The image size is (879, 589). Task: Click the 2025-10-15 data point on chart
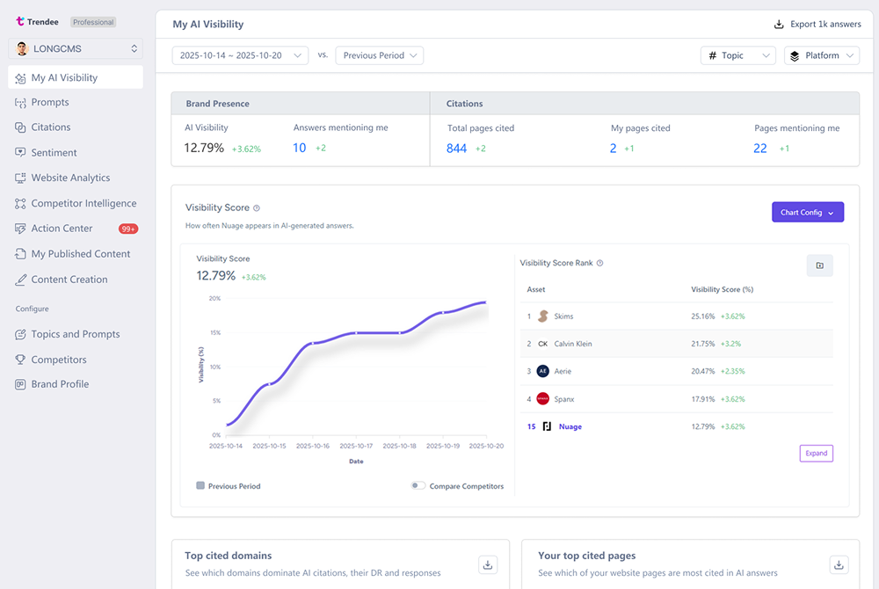click(x=270, y=384)
